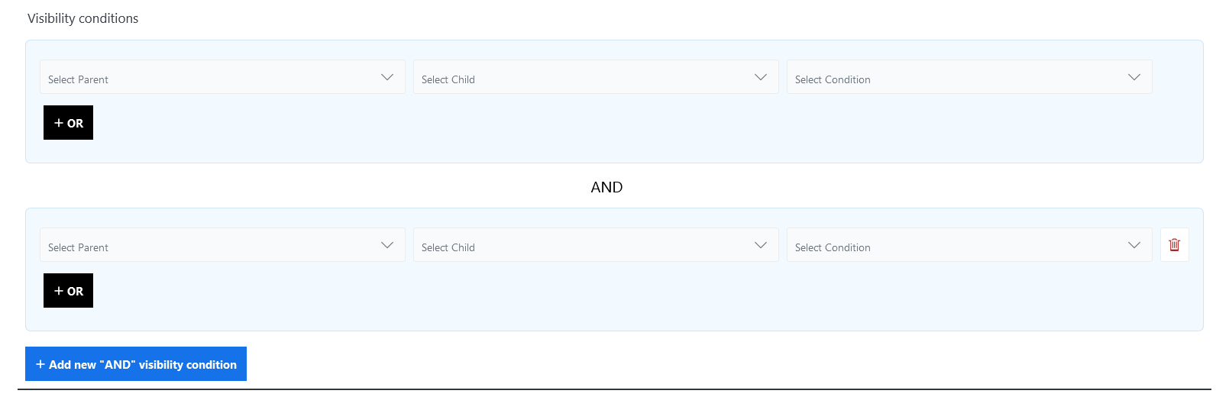Screen dimensions: 1216x397
Task: Click the AND separator label between groups
Action: [x=606, y=187]
